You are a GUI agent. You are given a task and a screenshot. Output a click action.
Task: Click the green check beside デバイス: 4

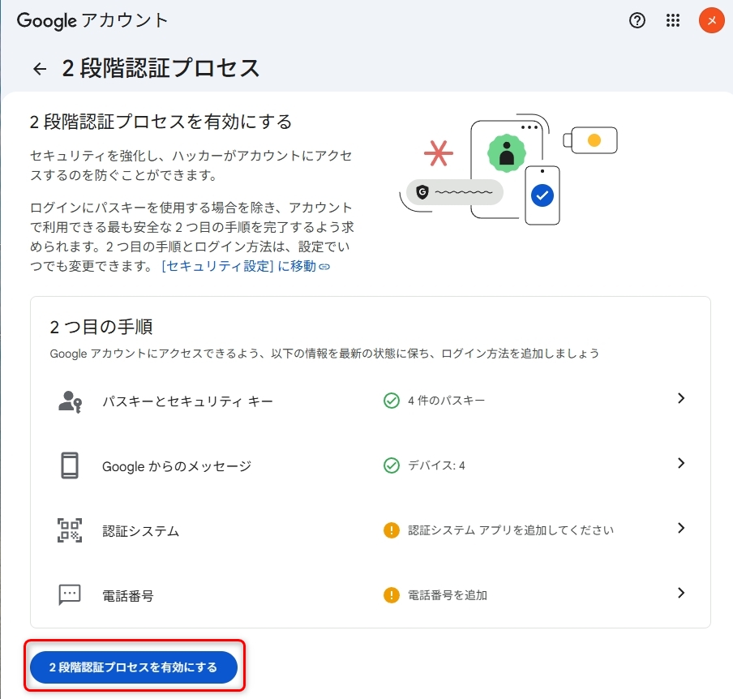coord(392,465)
